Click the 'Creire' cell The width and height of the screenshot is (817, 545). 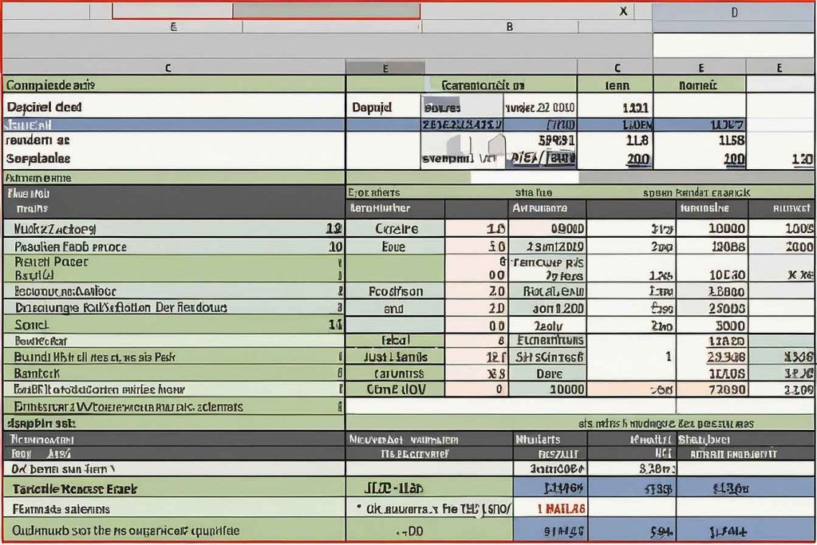[x=396, y=229]
